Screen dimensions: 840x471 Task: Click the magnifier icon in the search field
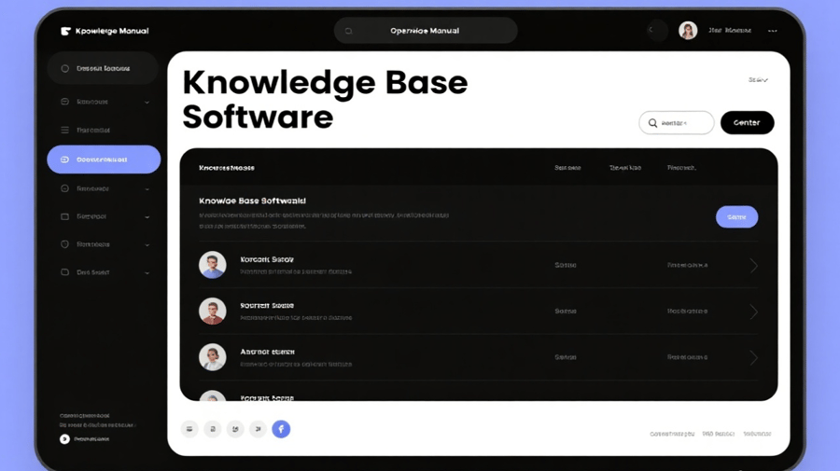point(652,123)
